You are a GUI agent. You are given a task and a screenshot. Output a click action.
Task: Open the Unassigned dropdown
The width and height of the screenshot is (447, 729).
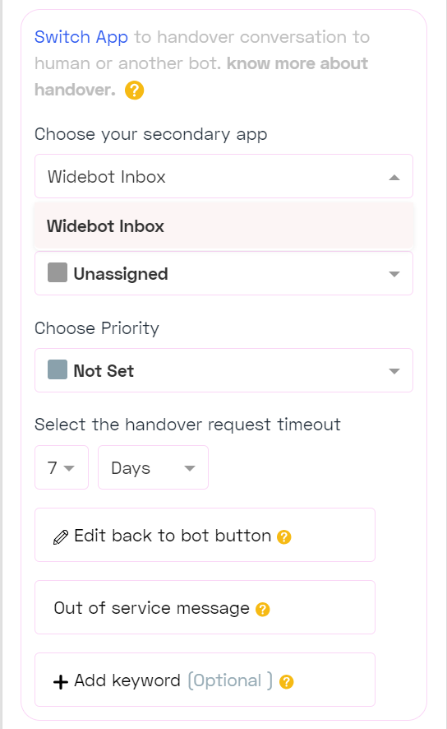click(x=223, y=273)
